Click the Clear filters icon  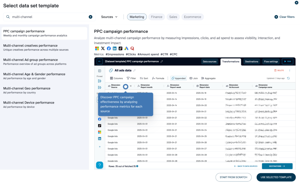point(276,17)
